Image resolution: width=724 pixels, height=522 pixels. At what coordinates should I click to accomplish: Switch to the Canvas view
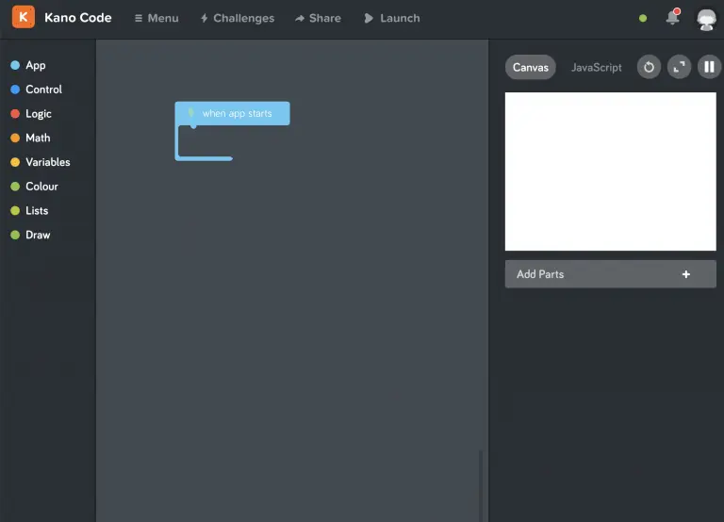(x=531, y=67)
